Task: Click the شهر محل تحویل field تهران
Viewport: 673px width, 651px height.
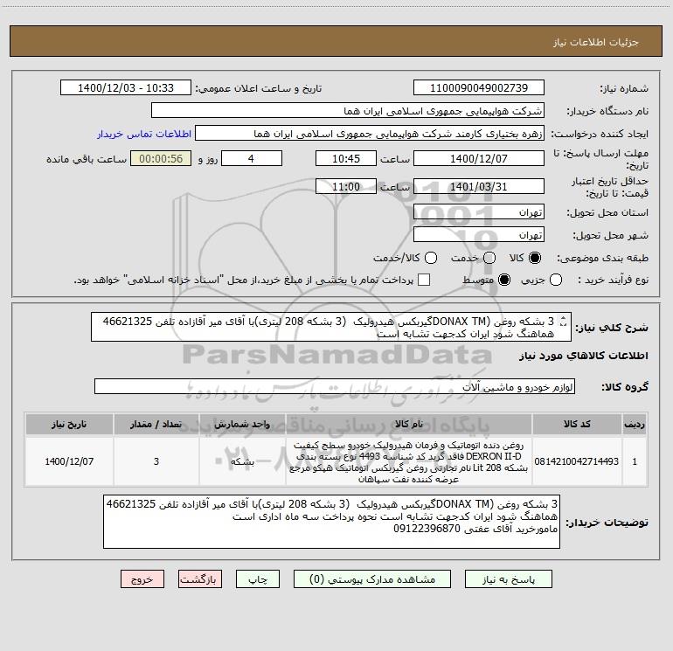Action: pos(479,235)
